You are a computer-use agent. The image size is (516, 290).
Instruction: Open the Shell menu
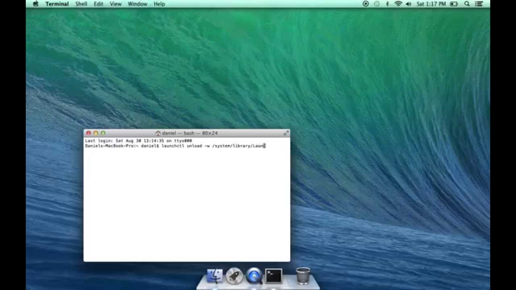click(81, 4)
